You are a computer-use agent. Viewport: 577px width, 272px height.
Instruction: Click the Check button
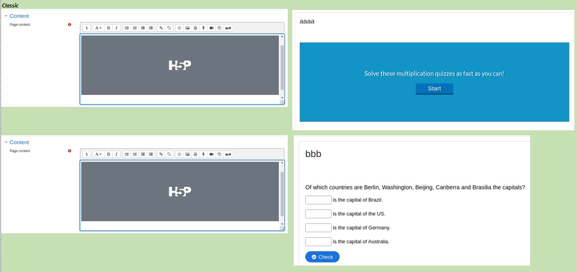[x=322, y=257]
